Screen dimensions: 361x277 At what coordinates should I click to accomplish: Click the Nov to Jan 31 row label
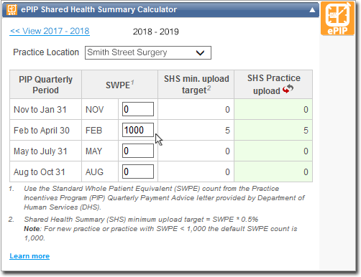pyautogui.click(x=40, y=110)
